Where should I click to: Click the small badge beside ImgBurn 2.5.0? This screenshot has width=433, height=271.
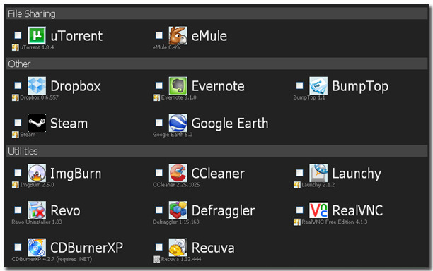[x=15, y=185]
